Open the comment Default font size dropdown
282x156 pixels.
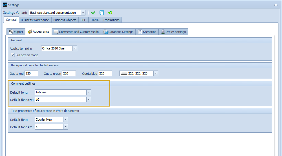tap(89, 100)
